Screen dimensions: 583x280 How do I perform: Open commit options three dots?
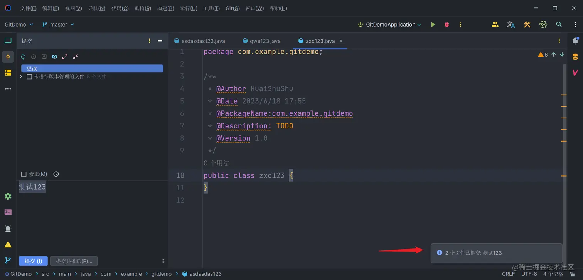point(163,261)
